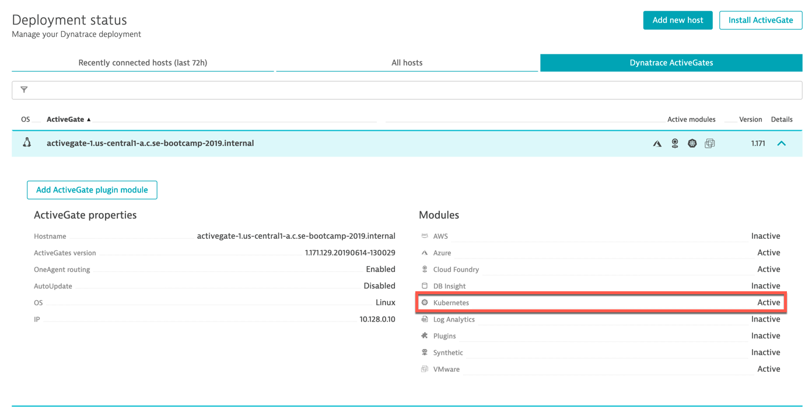The width and height of the screenshot is (805, 408).
Task: Click Cloud Foundry Active status
Action: pyautogui.click(x=769, y=269)
